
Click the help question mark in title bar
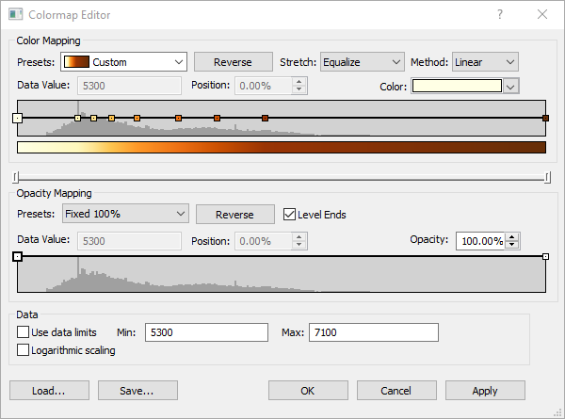click(500, 14)
